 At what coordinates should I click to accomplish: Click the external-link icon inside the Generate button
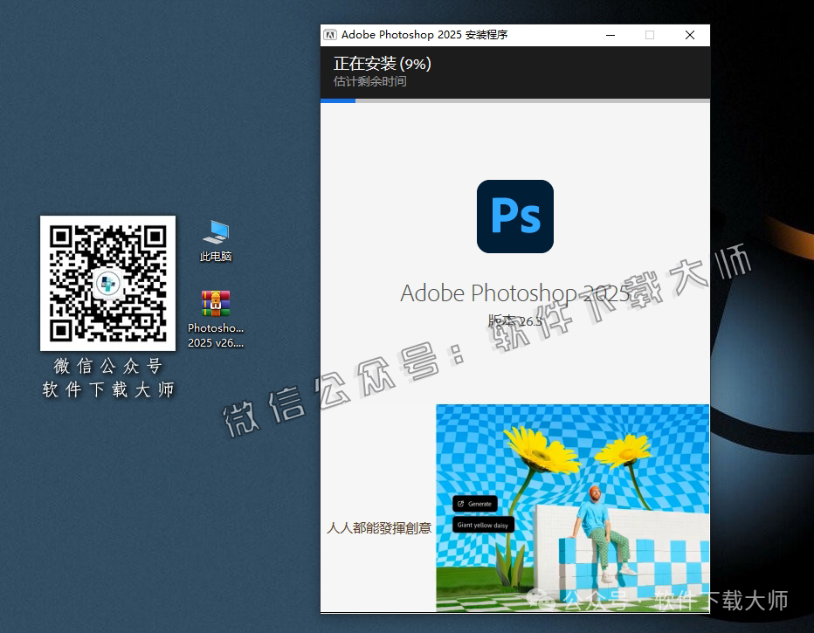462,504
